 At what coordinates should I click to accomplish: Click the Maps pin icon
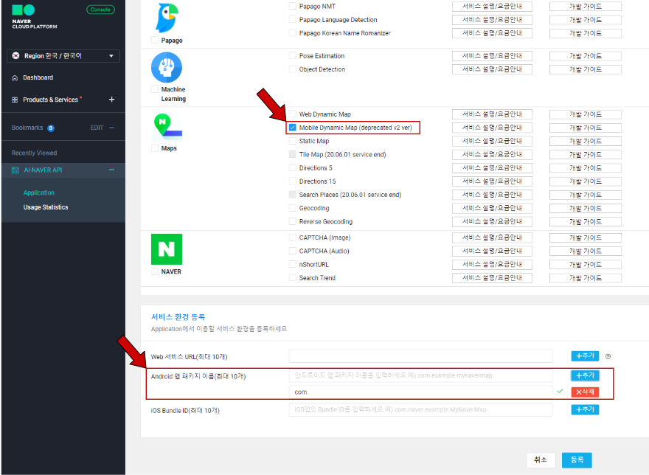pyautogui.click(x=167, y=126)
